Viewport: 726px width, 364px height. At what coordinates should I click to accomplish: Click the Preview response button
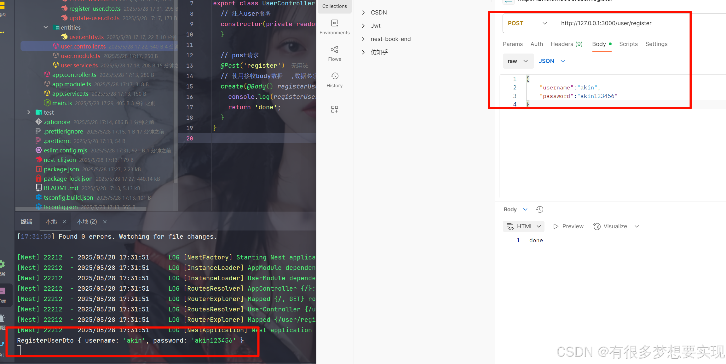tap(568, 226)
